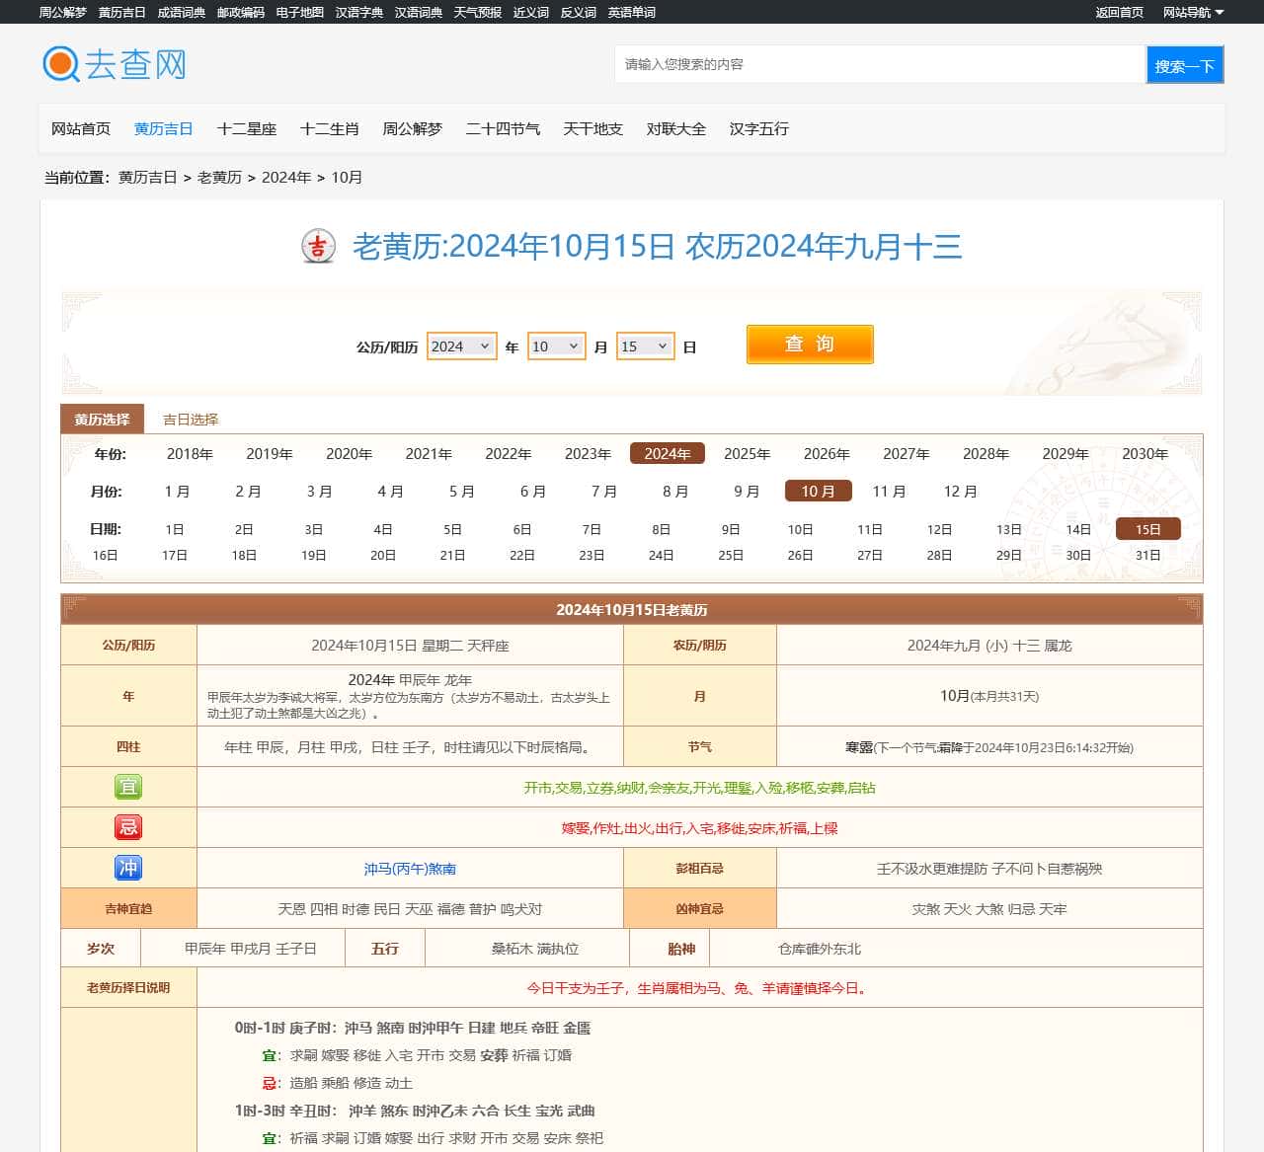Viewport: 1264px width, 1152px height.
Task: Select year 2025年
Action: (x=747, y=454)
